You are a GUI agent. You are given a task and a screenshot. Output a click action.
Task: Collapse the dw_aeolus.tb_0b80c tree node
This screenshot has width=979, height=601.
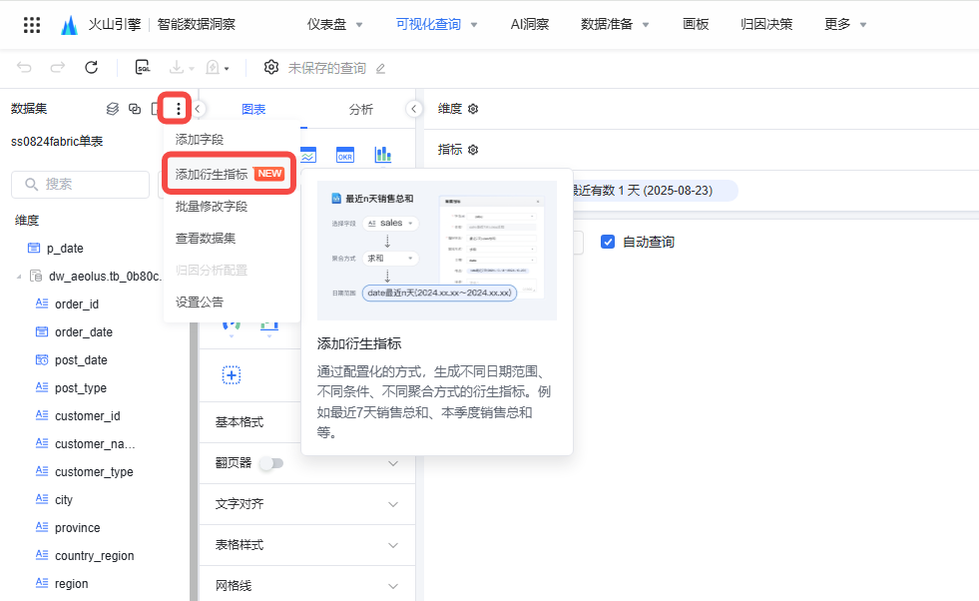click(x=19, y=277)
